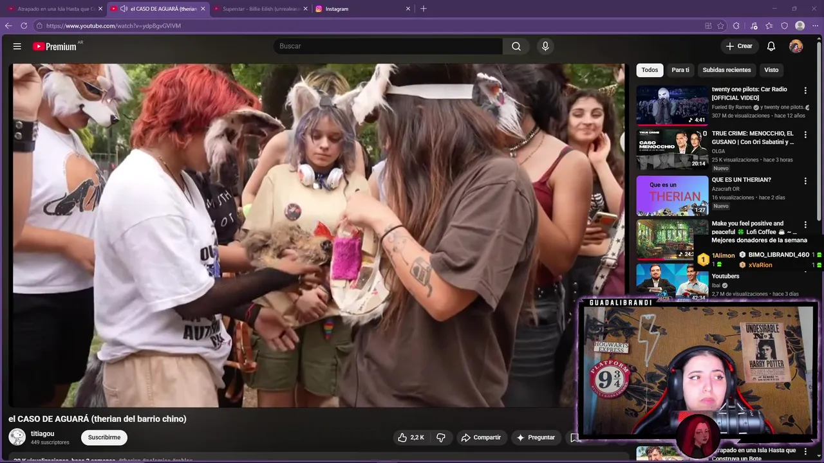824x463 pixels.
Task: Toggle subscription with Suscribirme button
Action: pos(104,437)
